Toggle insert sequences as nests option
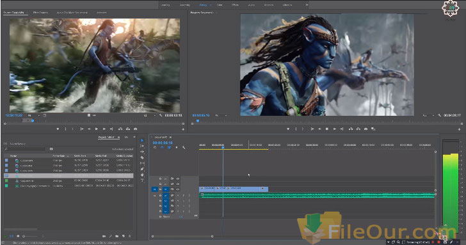Screen dimensions: 466x245 pos(155,147)
